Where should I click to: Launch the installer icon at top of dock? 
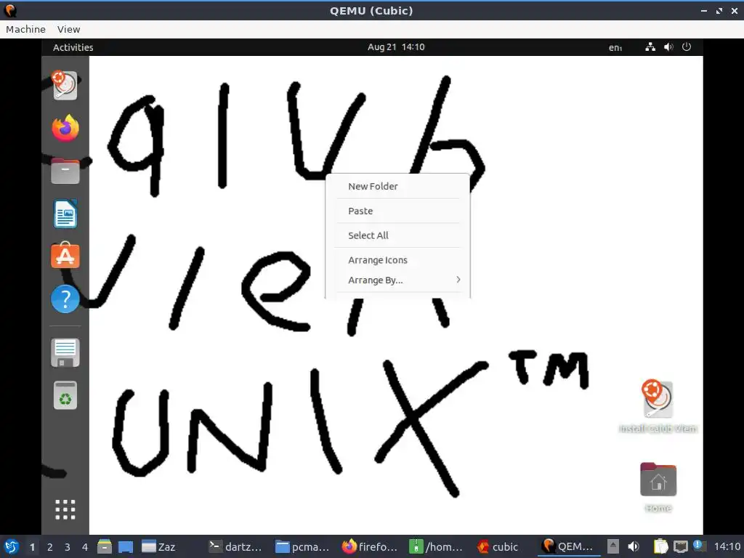[x=65, y=85]
